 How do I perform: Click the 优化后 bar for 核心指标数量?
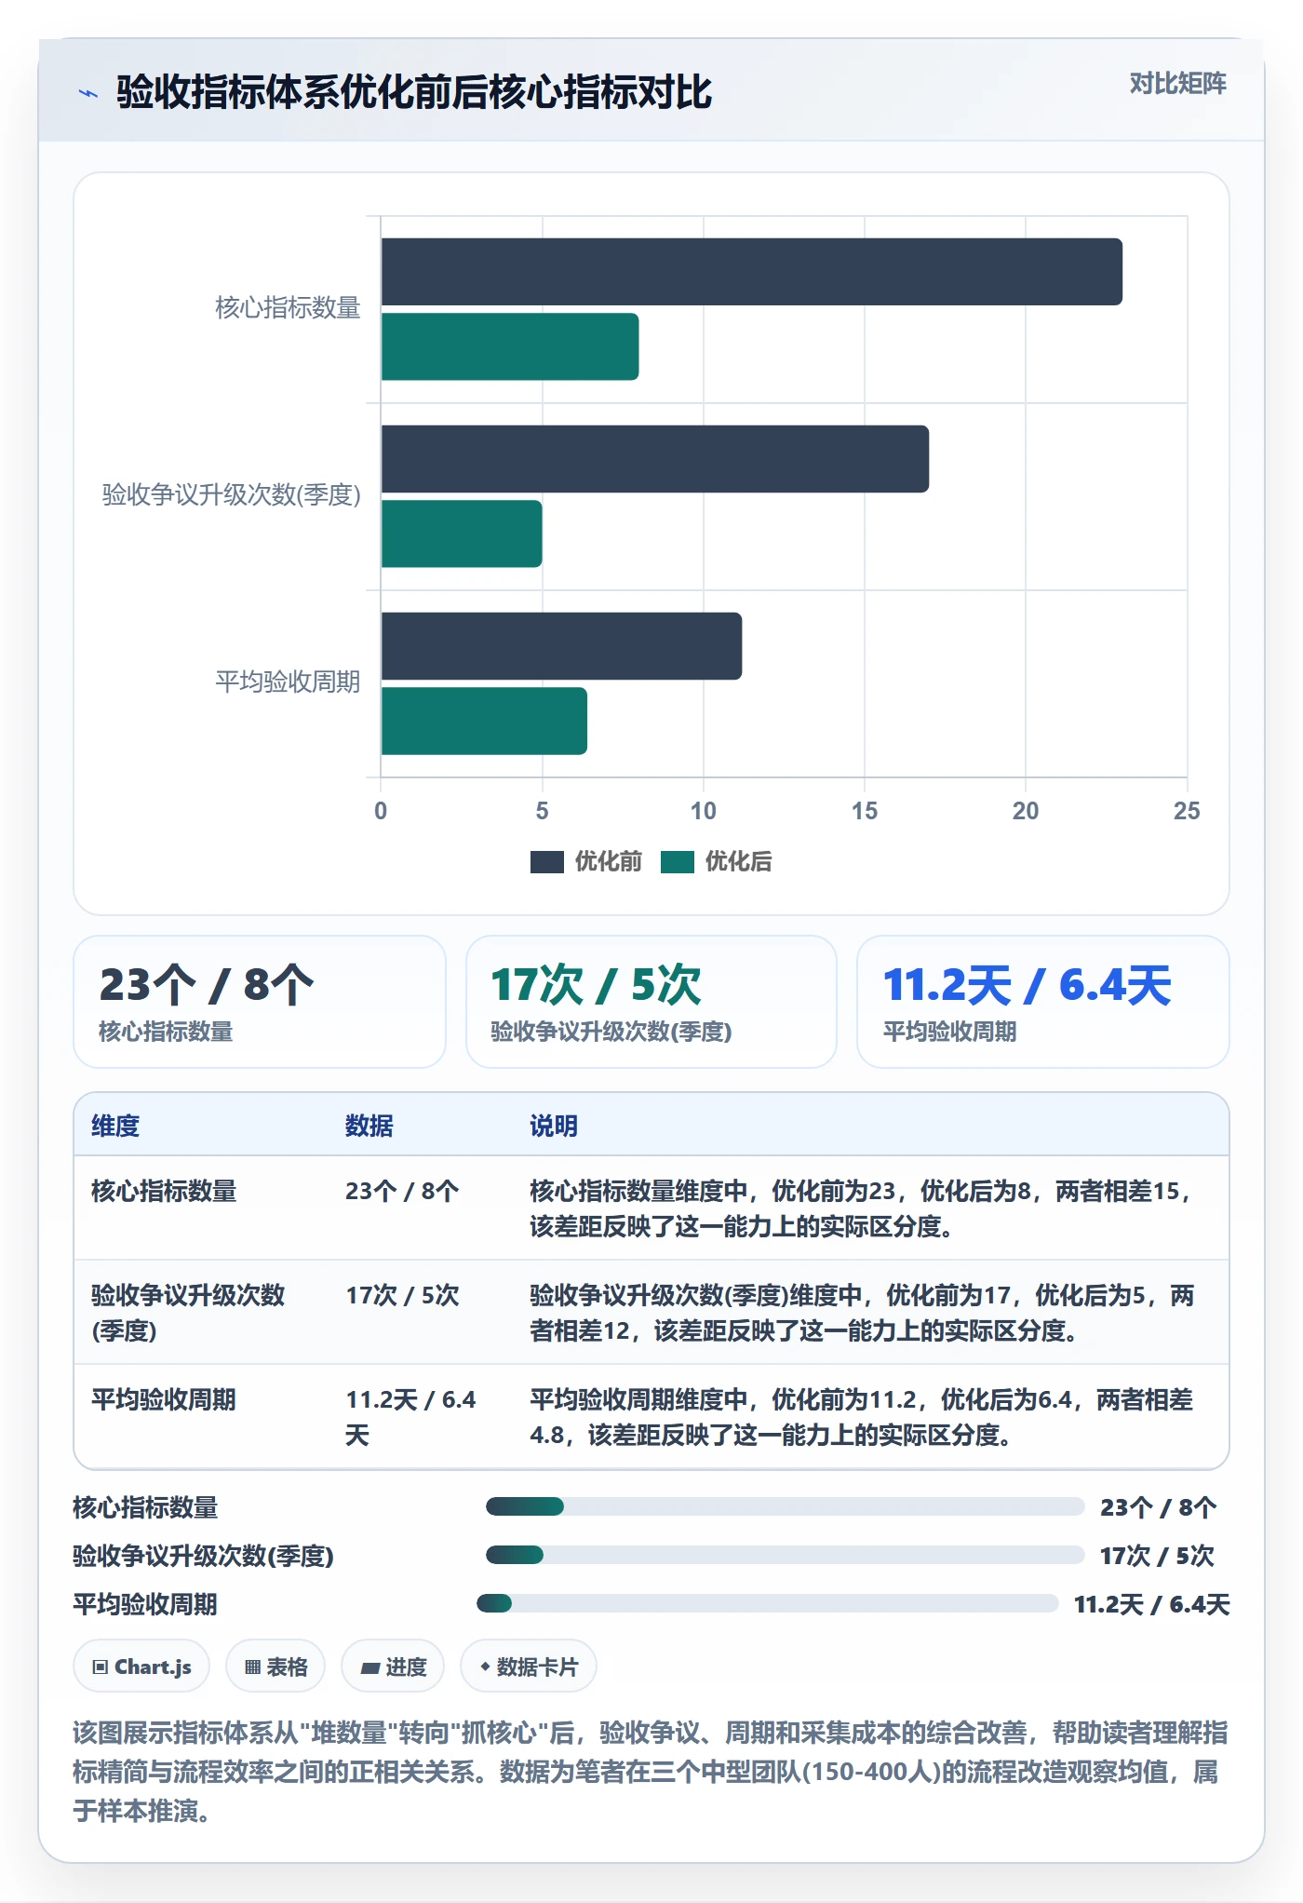[x=510, y=346]
